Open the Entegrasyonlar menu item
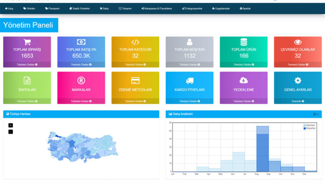 [192, 8]
